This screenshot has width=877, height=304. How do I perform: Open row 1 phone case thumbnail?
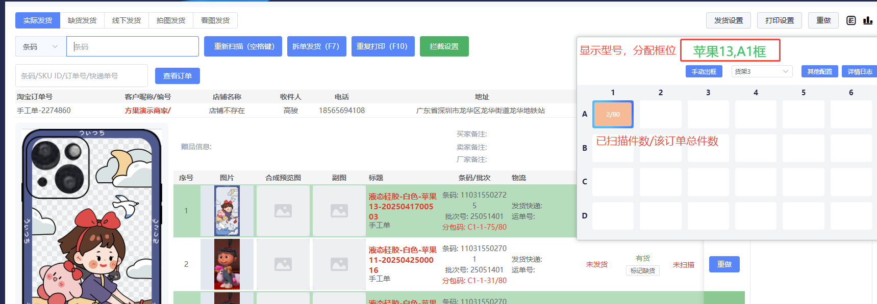tap(227, 211)
